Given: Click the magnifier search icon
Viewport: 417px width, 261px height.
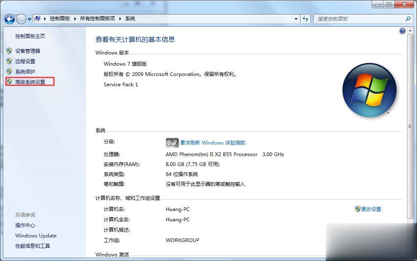Looking at the screenshot, I should click(x=408, y=19).
